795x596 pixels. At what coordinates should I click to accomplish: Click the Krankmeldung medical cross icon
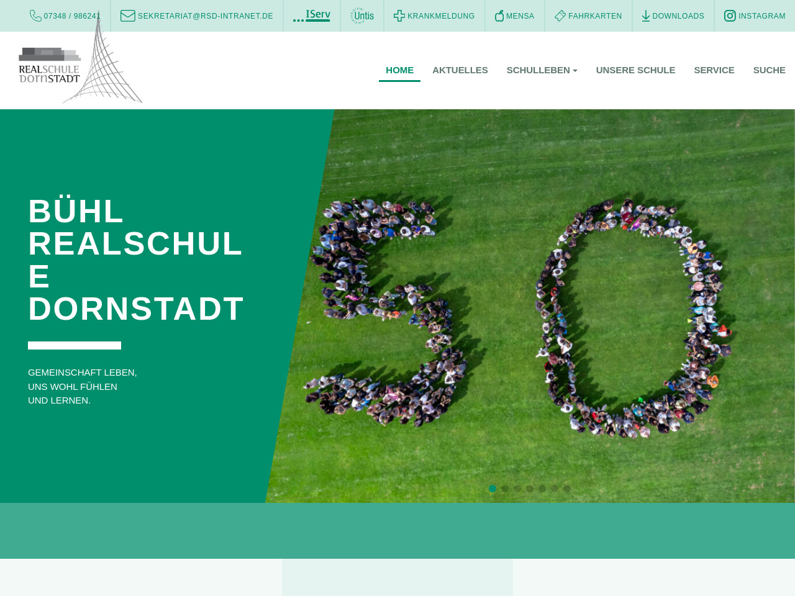click(399, 16)
